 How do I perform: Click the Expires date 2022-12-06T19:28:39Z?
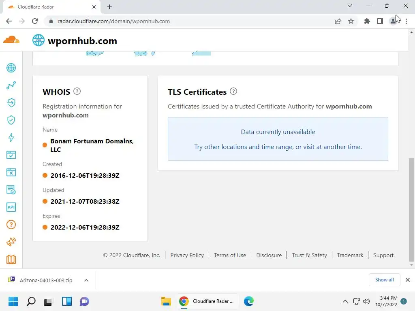(85, 228)
